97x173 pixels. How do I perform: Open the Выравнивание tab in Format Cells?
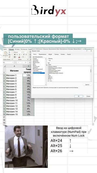point(43,54)
